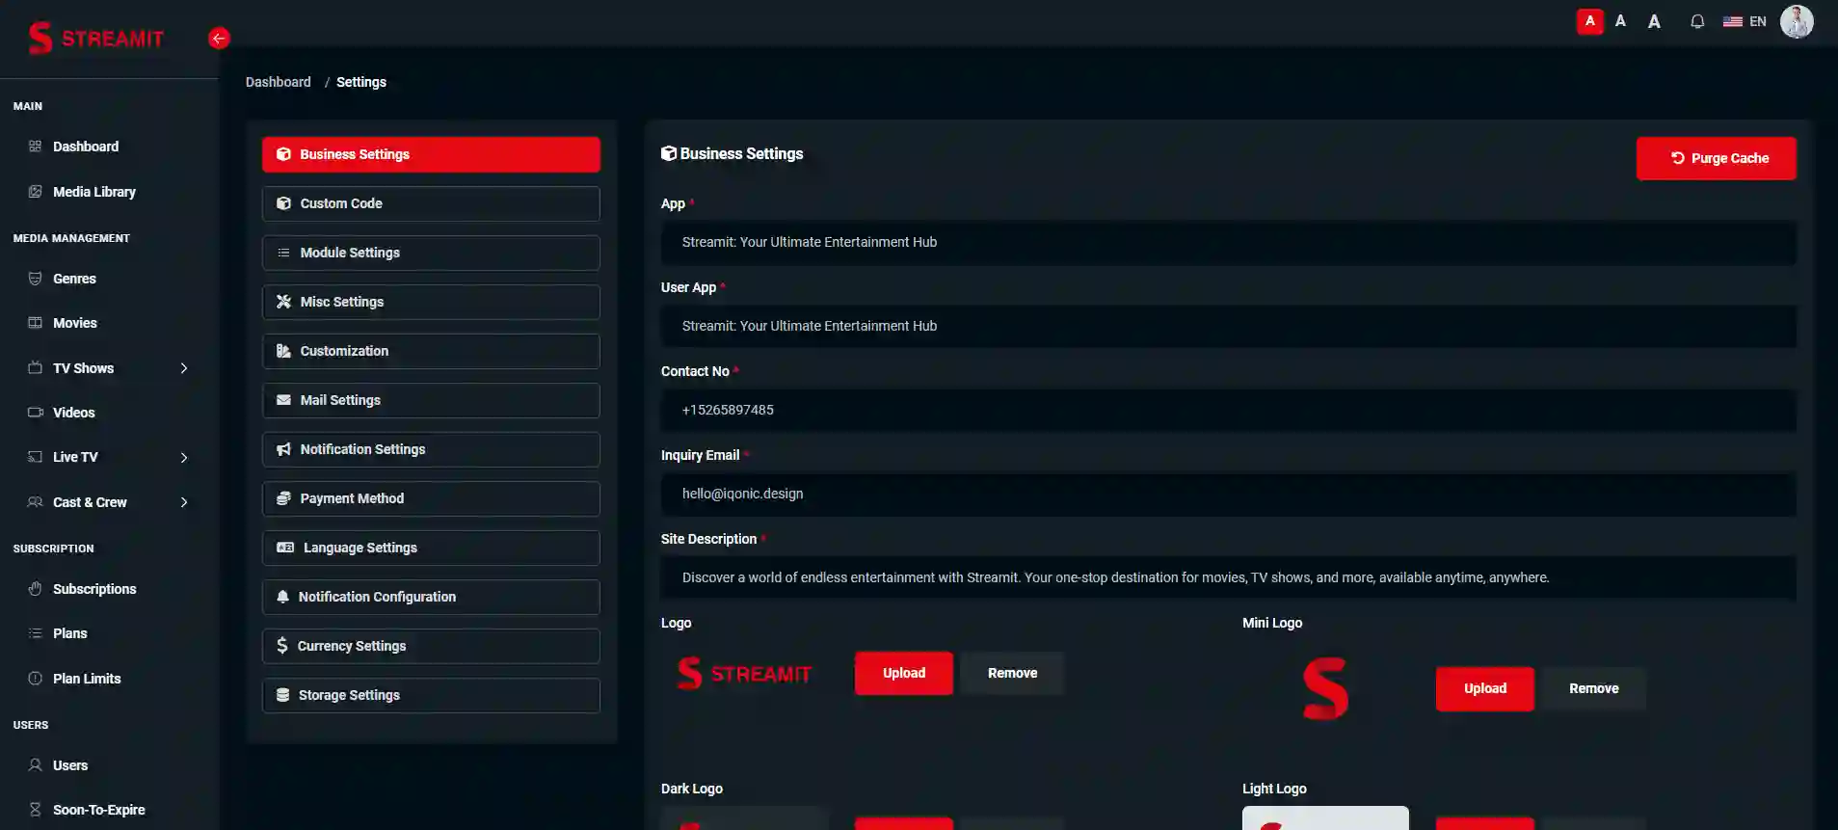Viewport: 1838px width, 830px height.
Task: Open Media Library from sidebar
Action: (93, 192)
